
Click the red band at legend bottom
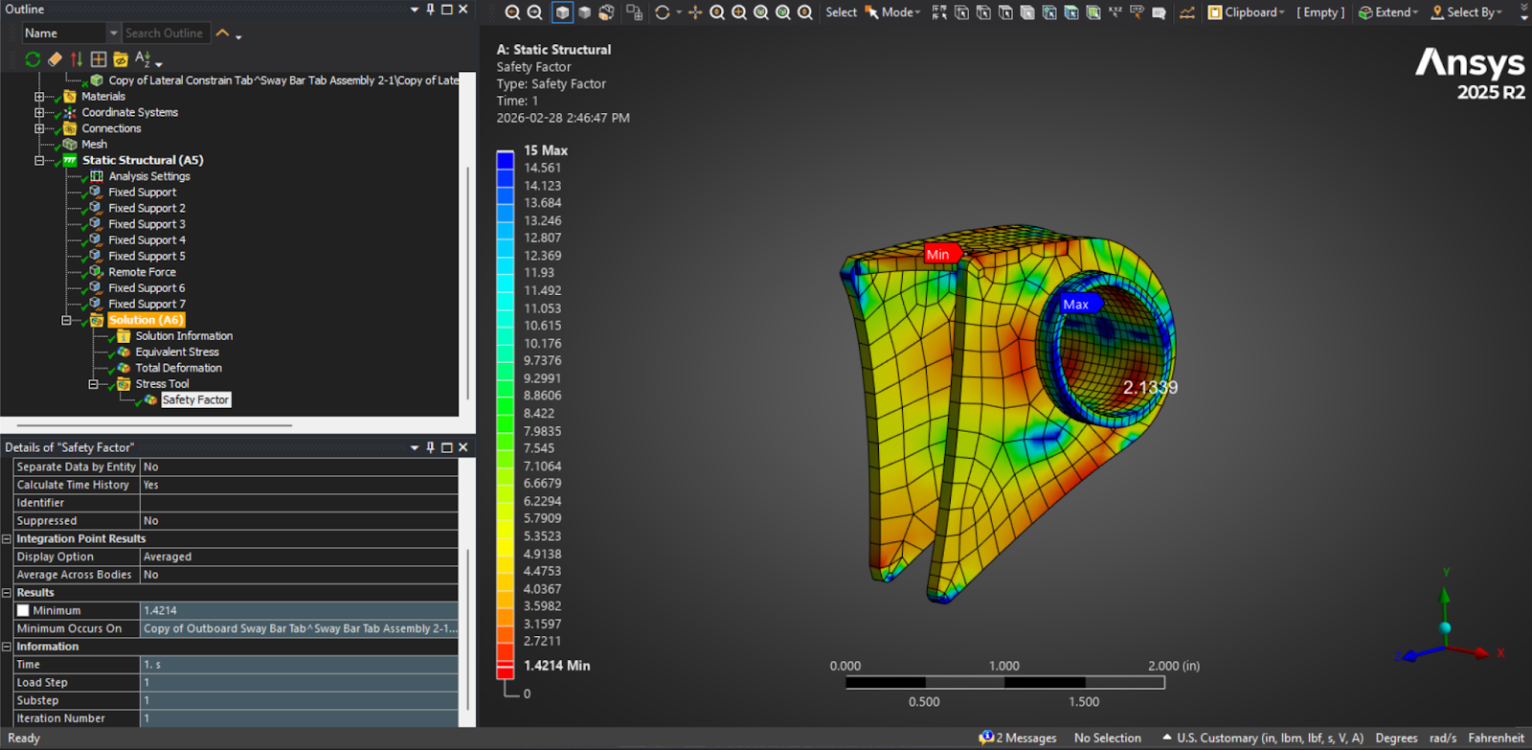coord(505,670)
